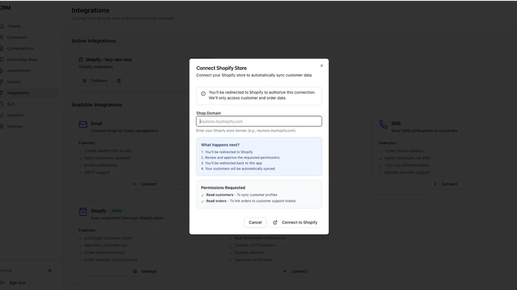Open Settings in the sidebar
This screenshot has height=290, width=517.
[x=14, y=126]
